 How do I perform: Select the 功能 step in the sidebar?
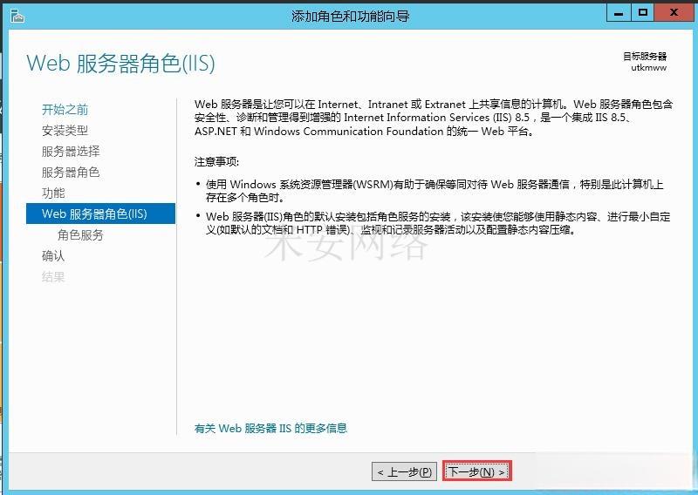53,193
